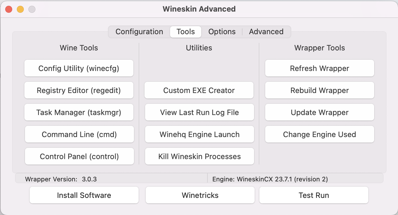Click the Engine WineskinCX 23.7.1 text

point(270,179)
